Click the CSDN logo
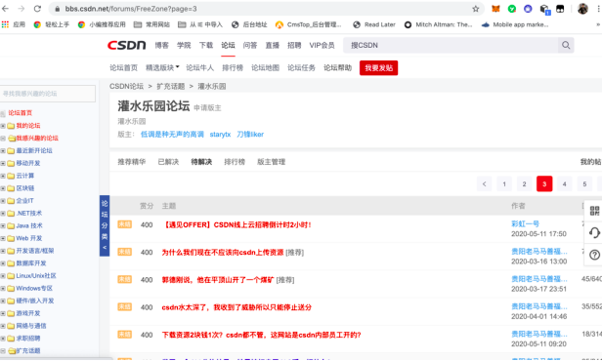The height and width of the screenshot is (361, 602). 126,45
